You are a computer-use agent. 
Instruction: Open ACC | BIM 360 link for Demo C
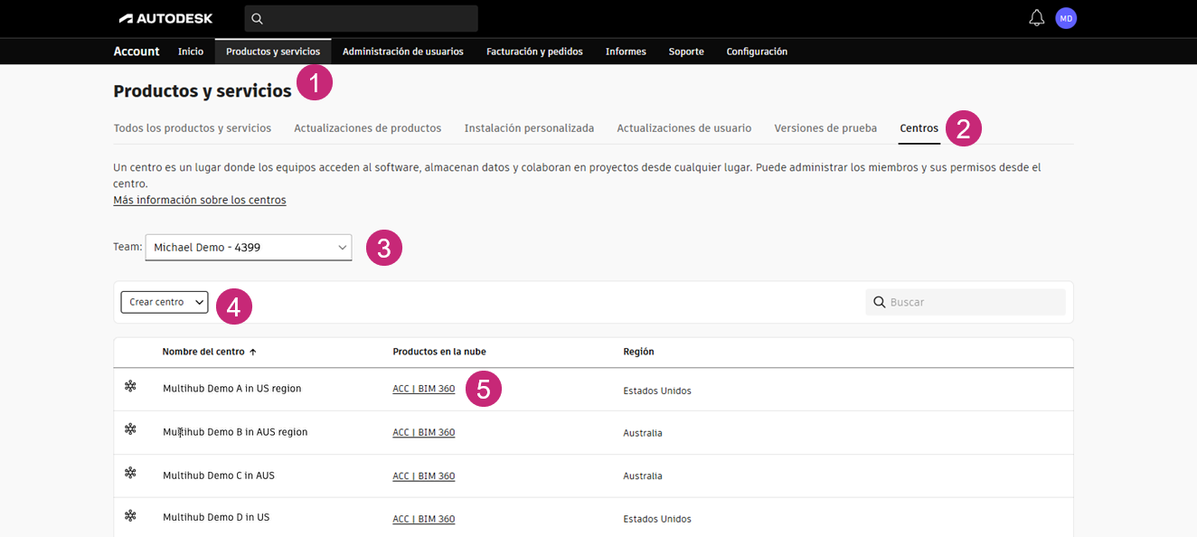424,476
